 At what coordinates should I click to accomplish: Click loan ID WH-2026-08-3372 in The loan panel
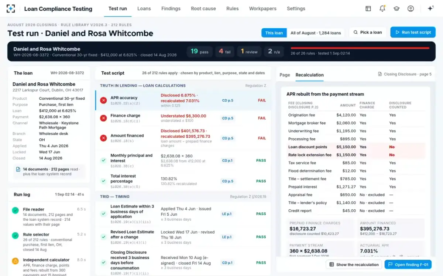click(67, 73)
